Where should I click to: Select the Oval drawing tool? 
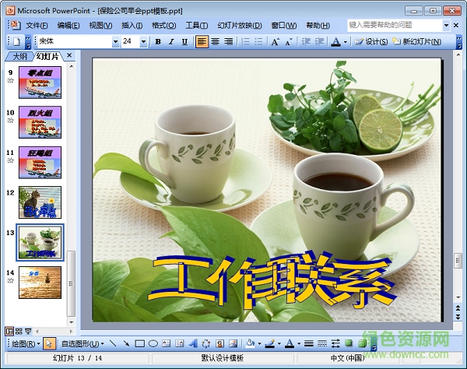click(153, 343)
